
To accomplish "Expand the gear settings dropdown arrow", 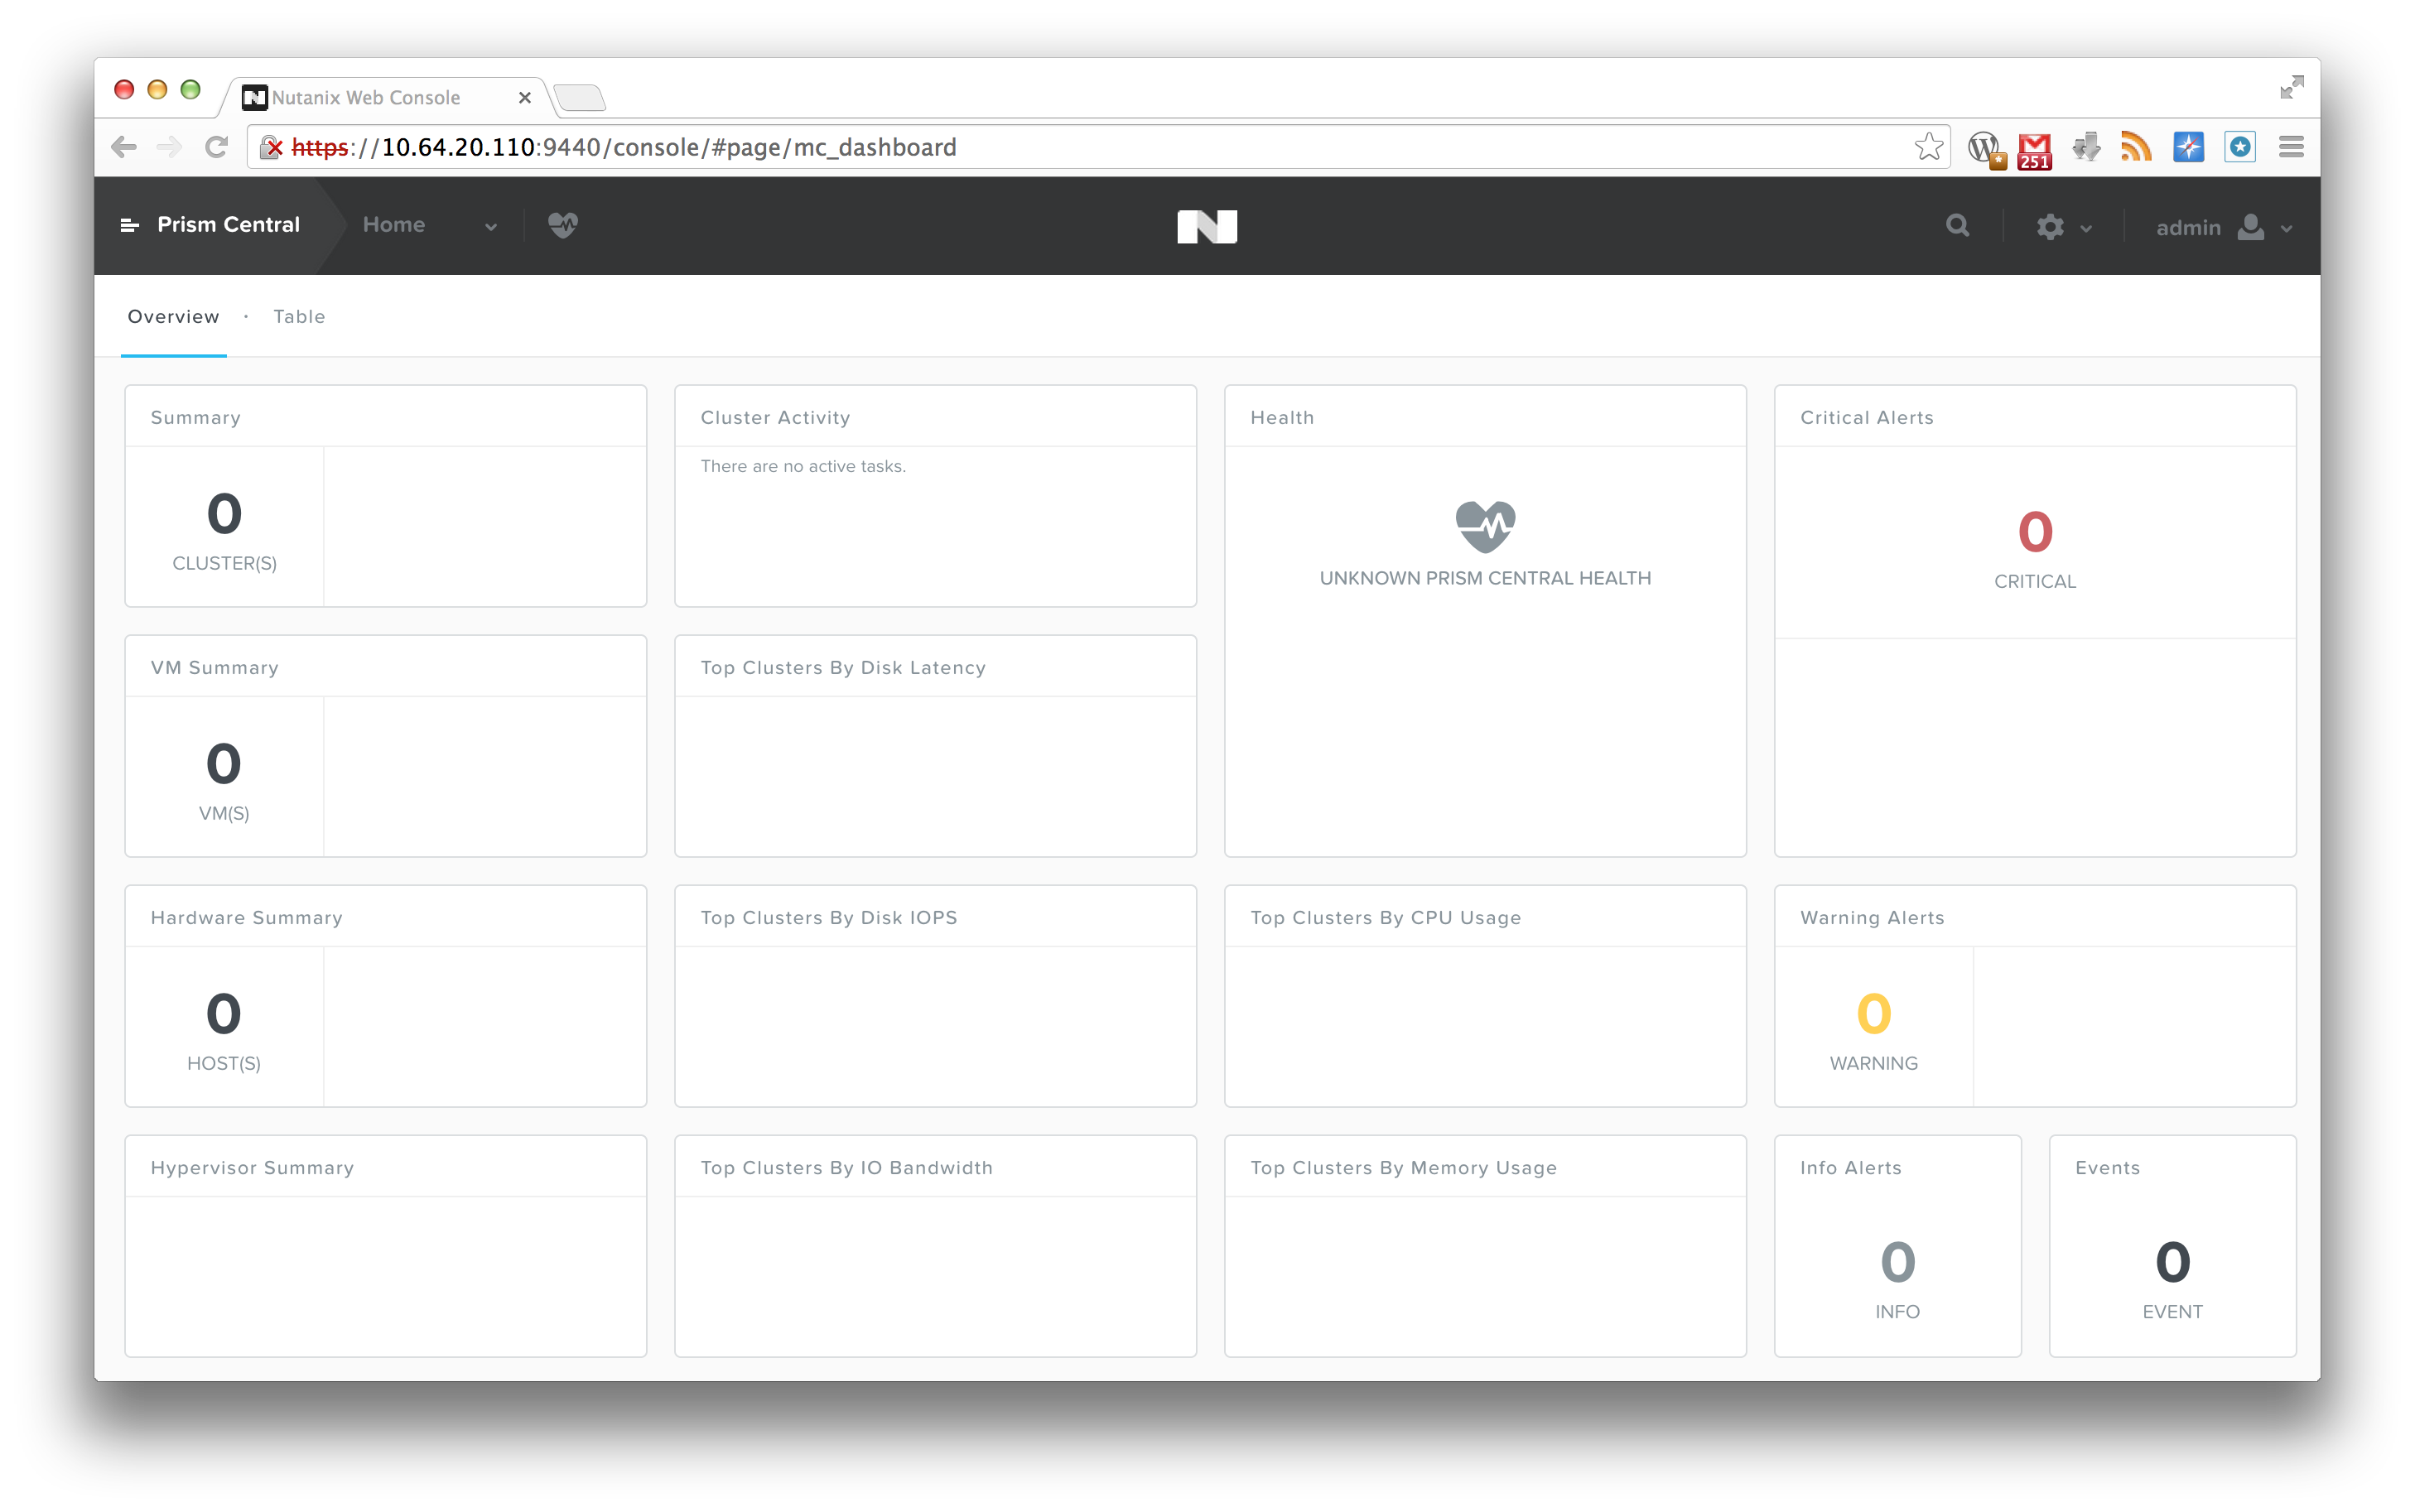I will coord(2086,229).
